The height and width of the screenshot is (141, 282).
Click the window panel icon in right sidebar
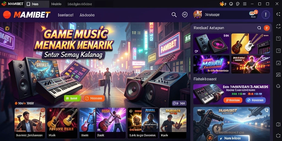click(x=278, y=39)
